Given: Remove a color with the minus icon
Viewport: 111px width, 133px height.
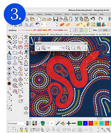Looking at the screenshot, I should [x=74, y=123].
